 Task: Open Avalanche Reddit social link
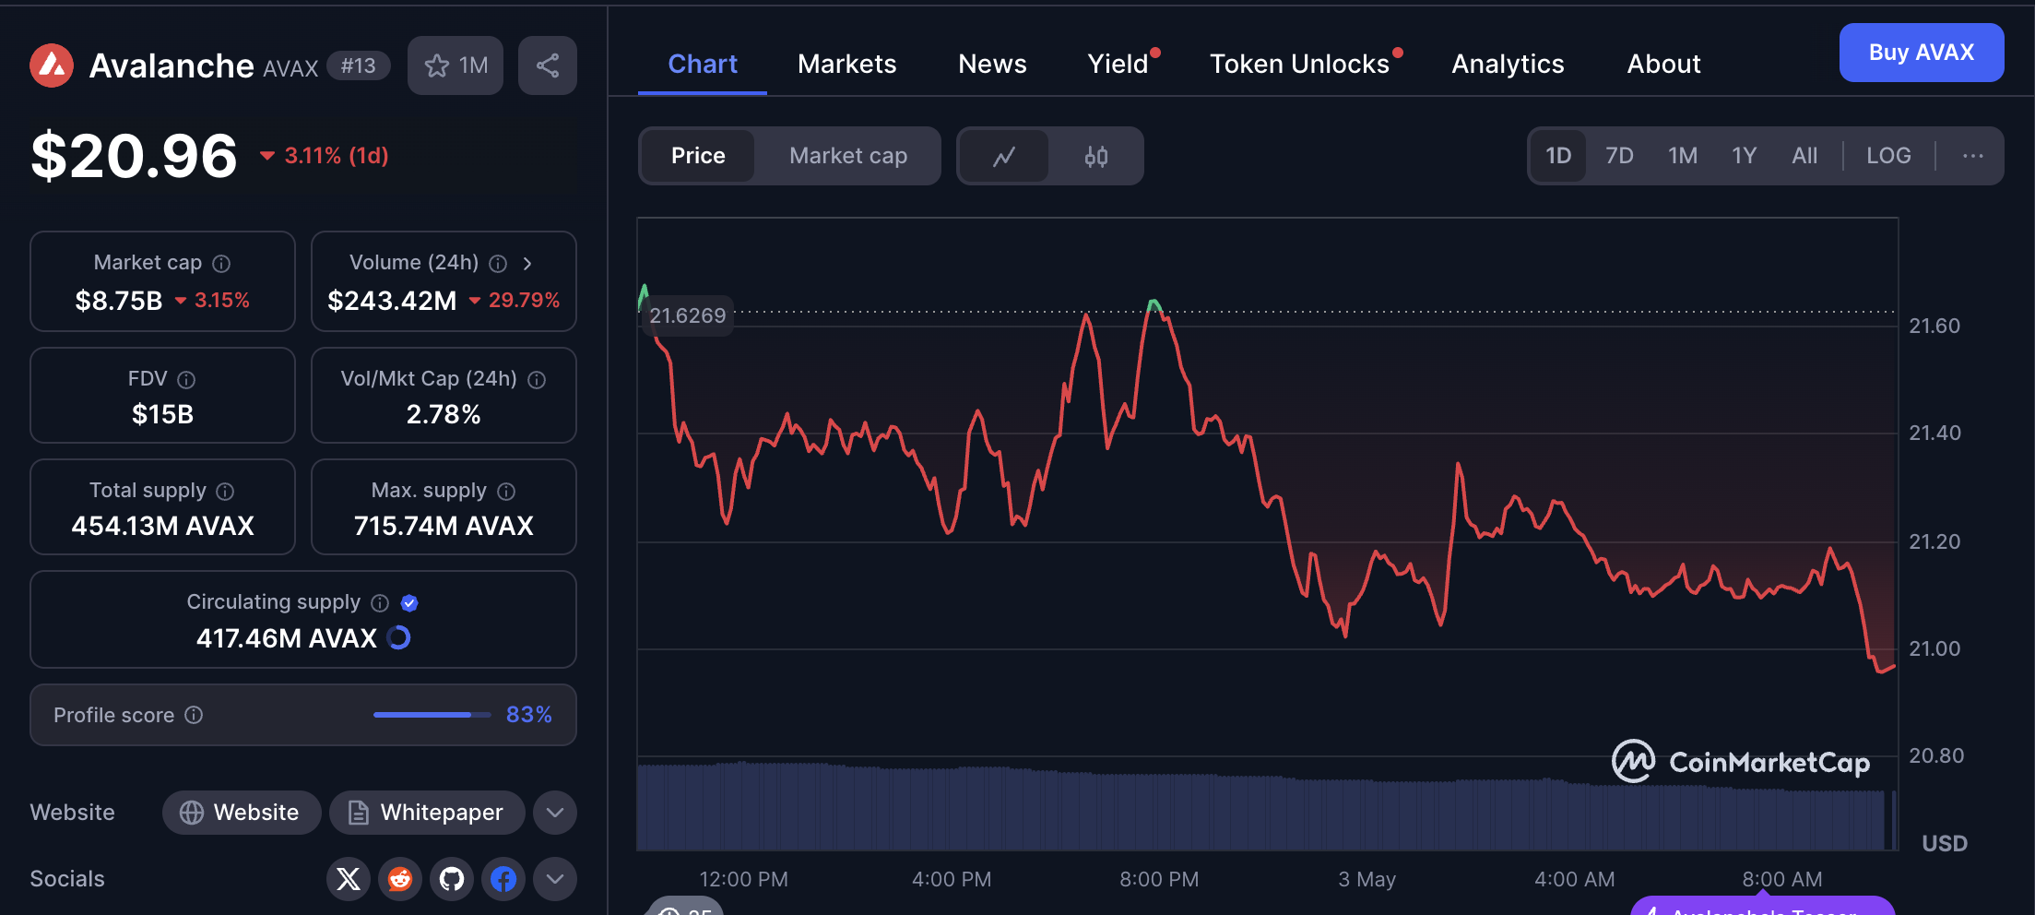(x=400, y=879)
